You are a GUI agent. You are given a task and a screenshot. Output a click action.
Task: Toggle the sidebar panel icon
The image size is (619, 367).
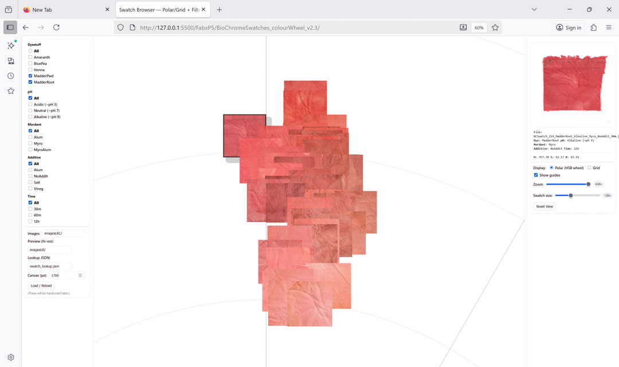pyautogui.click(x=10, y=28)
